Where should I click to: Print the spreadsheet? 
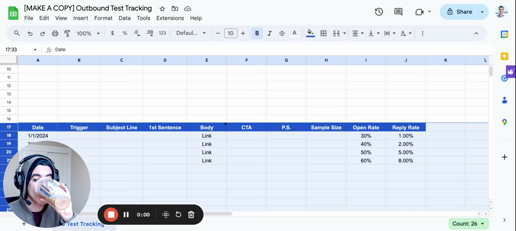(55, 33)
